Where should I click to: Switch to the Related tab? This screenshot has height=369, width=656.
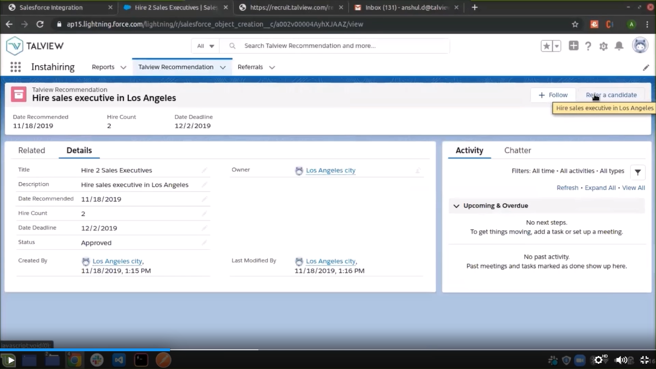32,150
